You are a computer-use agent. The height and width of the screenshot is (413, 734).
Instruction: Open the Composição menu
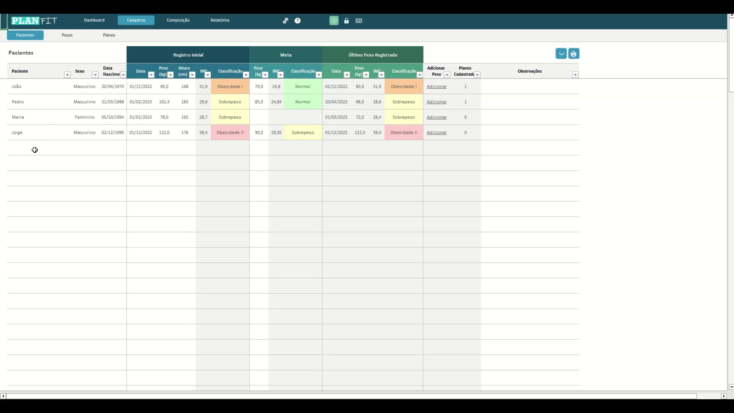click(178, 20)
